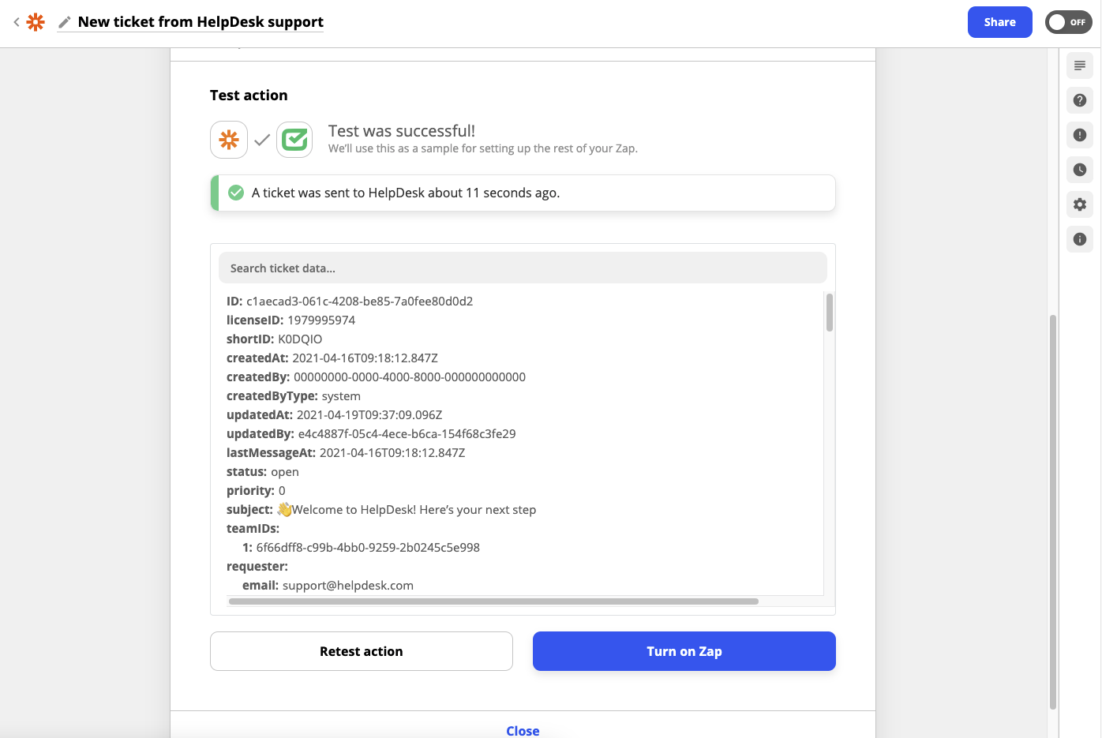Select the lastMessageAt timestamp row

[346, 453]
